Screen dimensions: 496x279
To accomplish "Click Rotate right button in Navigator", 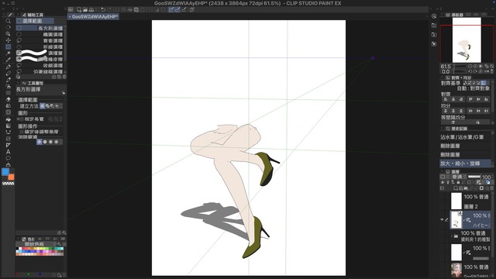I will click(475, 72).
